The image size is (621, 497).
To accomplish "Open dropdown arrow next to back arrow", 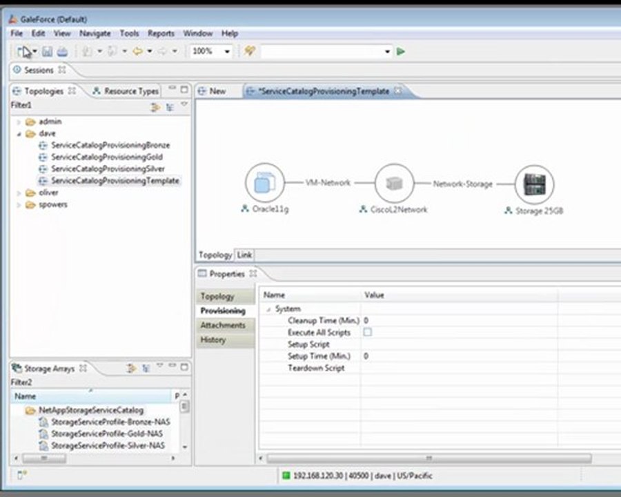I will (149, 52).
